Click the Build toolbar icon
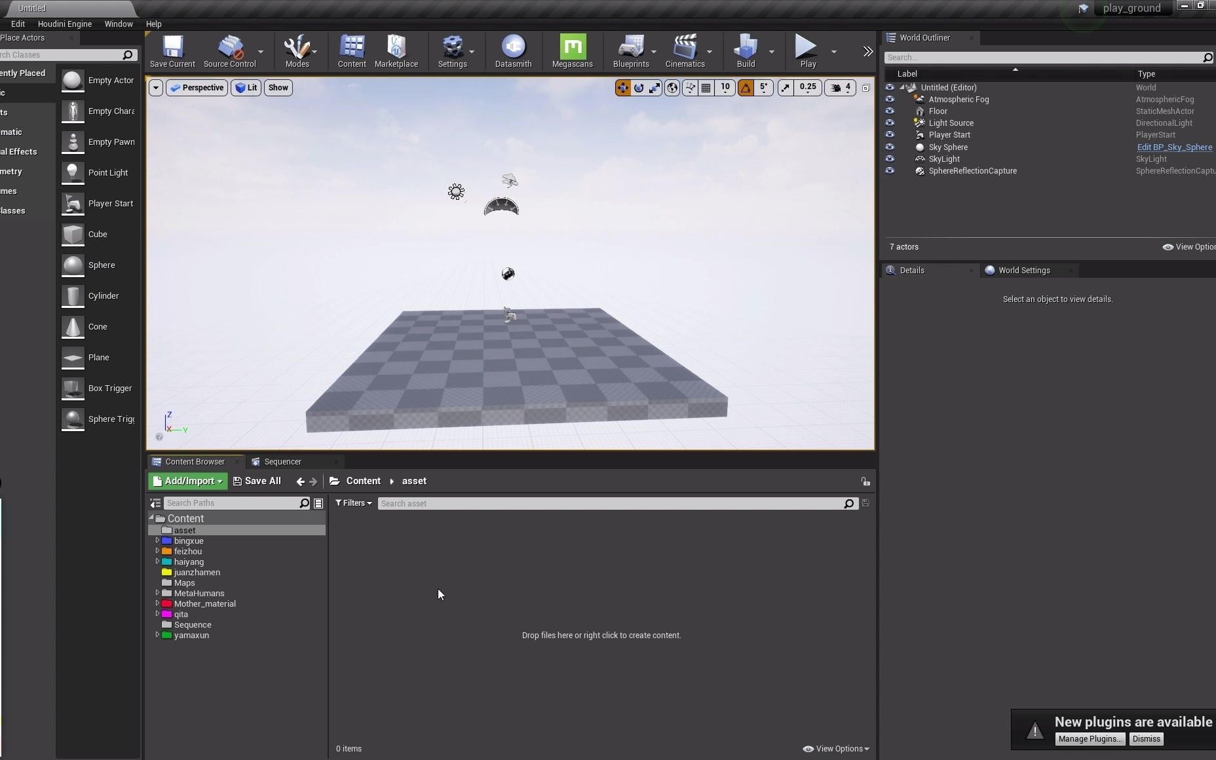 [746, 51]
